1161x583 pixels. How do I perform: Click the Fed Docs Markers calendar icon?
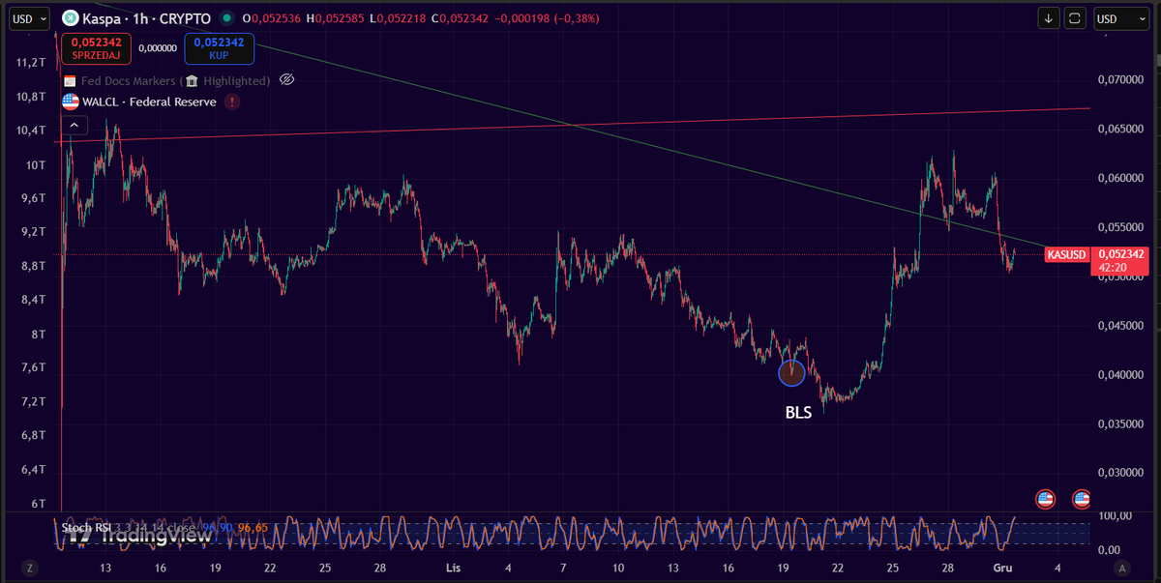70,81
